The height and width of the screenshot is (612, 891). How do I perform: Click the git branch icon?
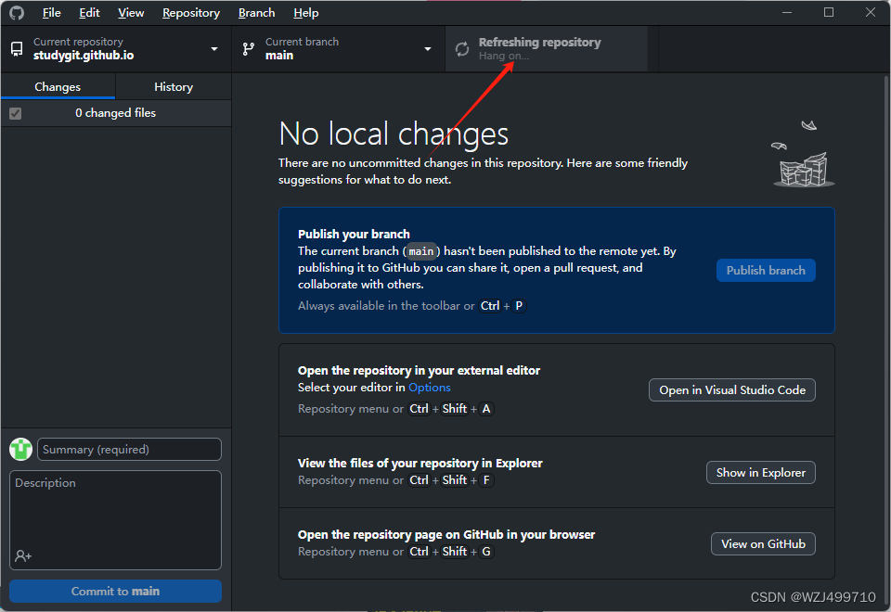pos(249,49)
